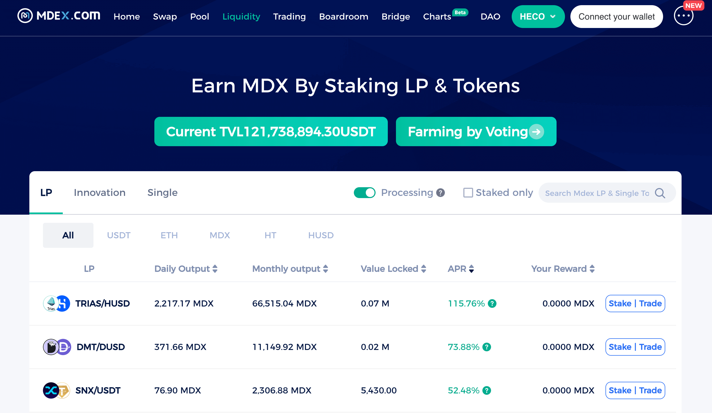Viewport: 712px width, 413px height.
Task: Click the Processing help question mark
Action: (x=441, y=193)
